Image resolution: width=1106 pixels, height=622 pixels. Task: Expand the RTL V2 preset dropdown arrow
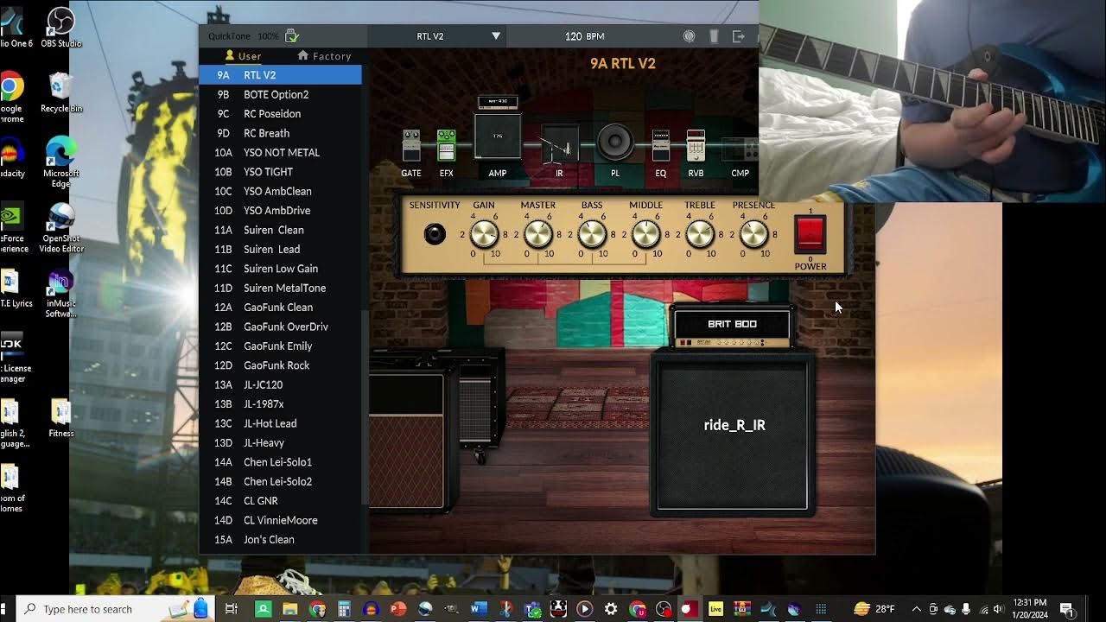tap(496, 36)
